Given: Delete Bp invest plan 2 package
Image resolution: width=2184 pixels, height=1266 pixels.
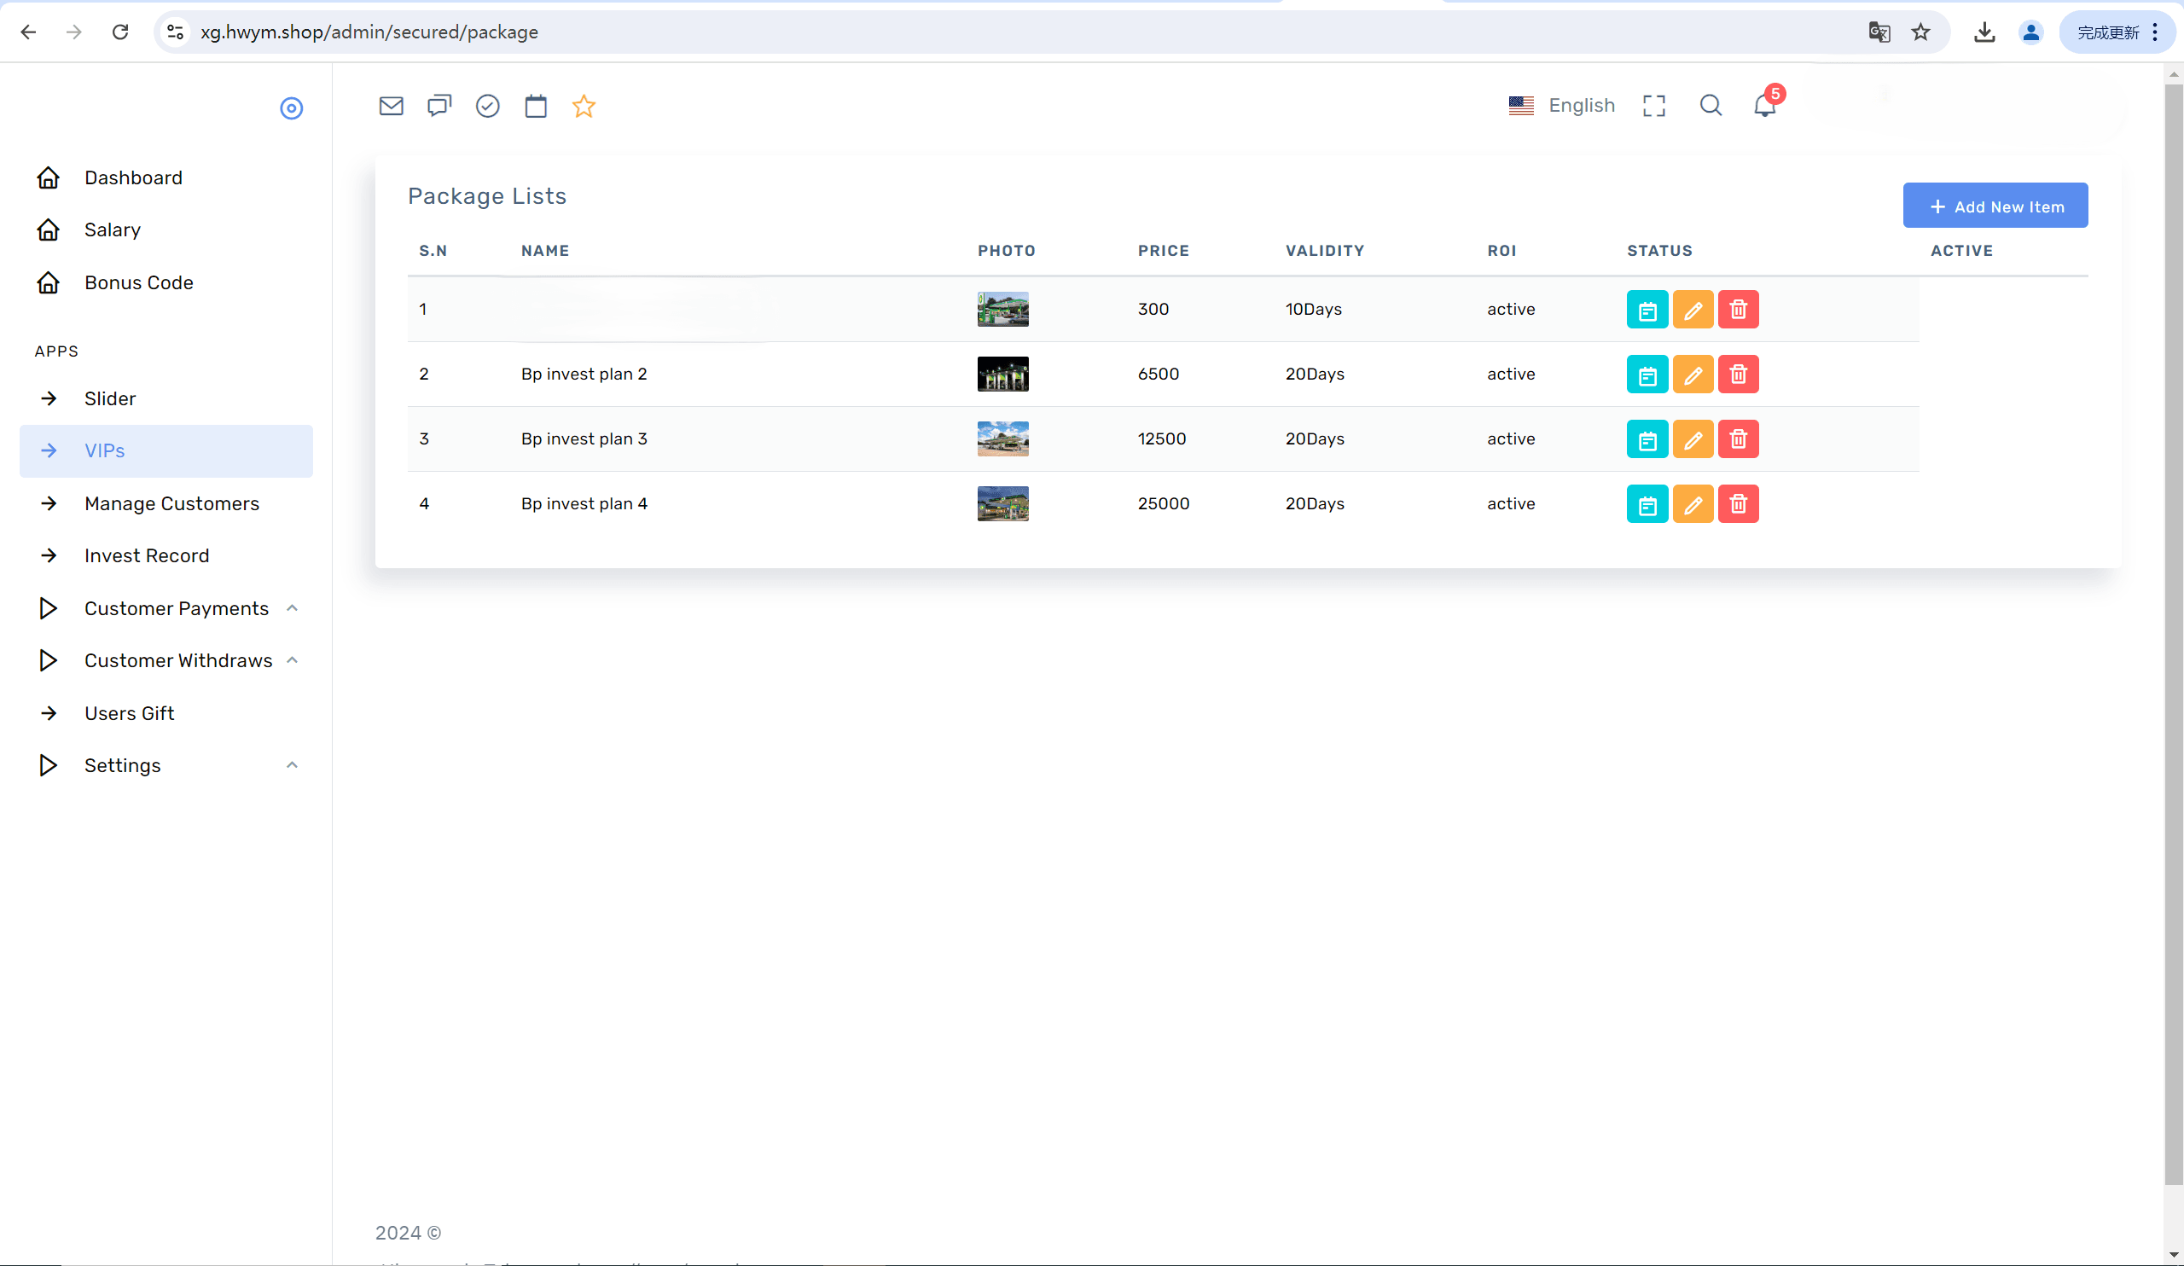Looking at the screenshot, I should [1738, 375].
